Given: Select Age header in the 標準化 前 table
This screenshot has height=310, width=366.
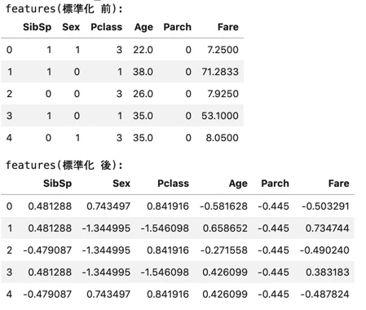Looking at the screenshot, I should [x=143, y=27].
